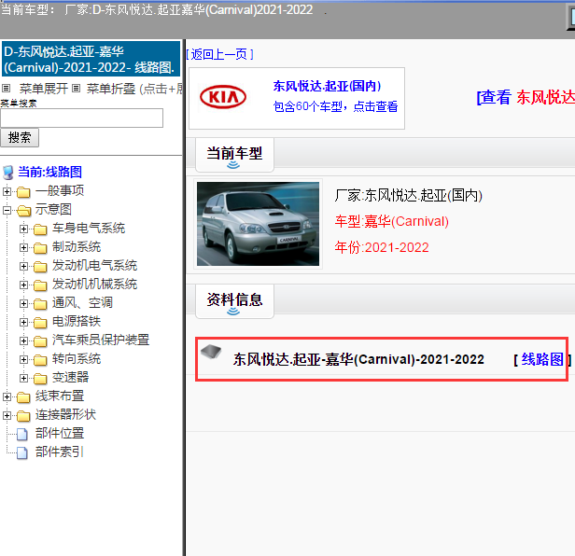This screenshot has width=575, height=556.
Task: Select the 当前:线路图 root label
Action: (49, 172)
